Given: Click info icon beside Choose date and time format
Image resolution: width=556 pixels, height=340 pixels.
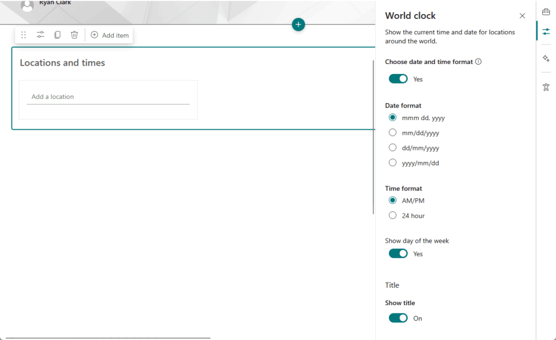Looking at the screenshot, I should coord(478,62).
